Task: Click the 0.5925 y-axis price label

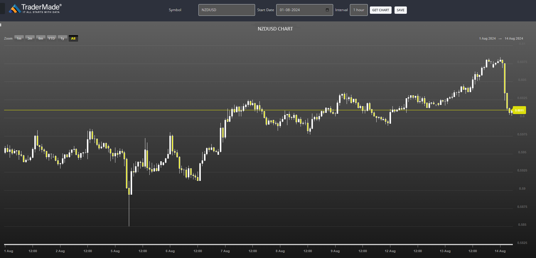Action: coord(522,170)
